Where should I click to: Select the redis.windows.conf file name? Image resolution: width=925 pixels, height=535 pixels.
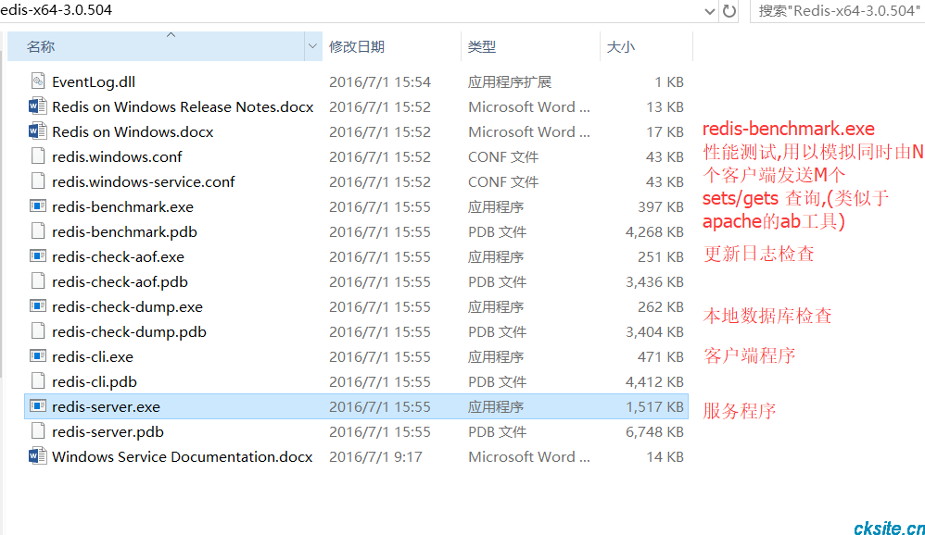click(x=117, y=156)
